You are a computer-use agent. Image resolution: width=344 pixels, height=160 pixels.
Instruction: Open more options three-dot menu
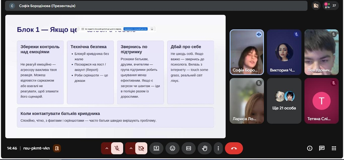point(218,148)
